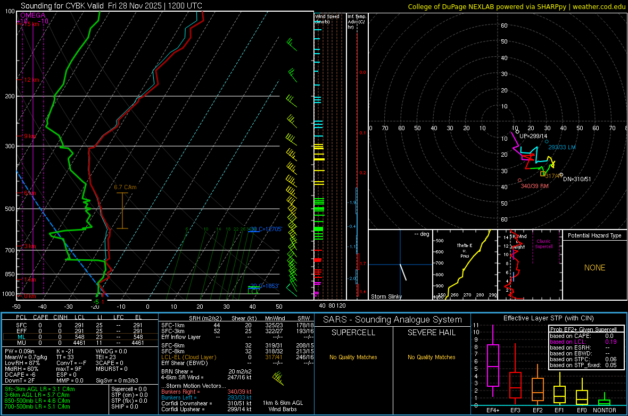The height and width of the screenshot is (416, 628).
Task: Click the 850-500mb LR = 4.6 value
Action: point(37,401)
